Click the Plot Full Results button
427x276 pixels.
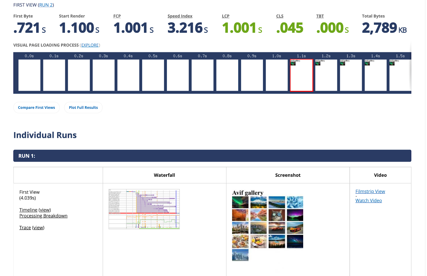83,108
